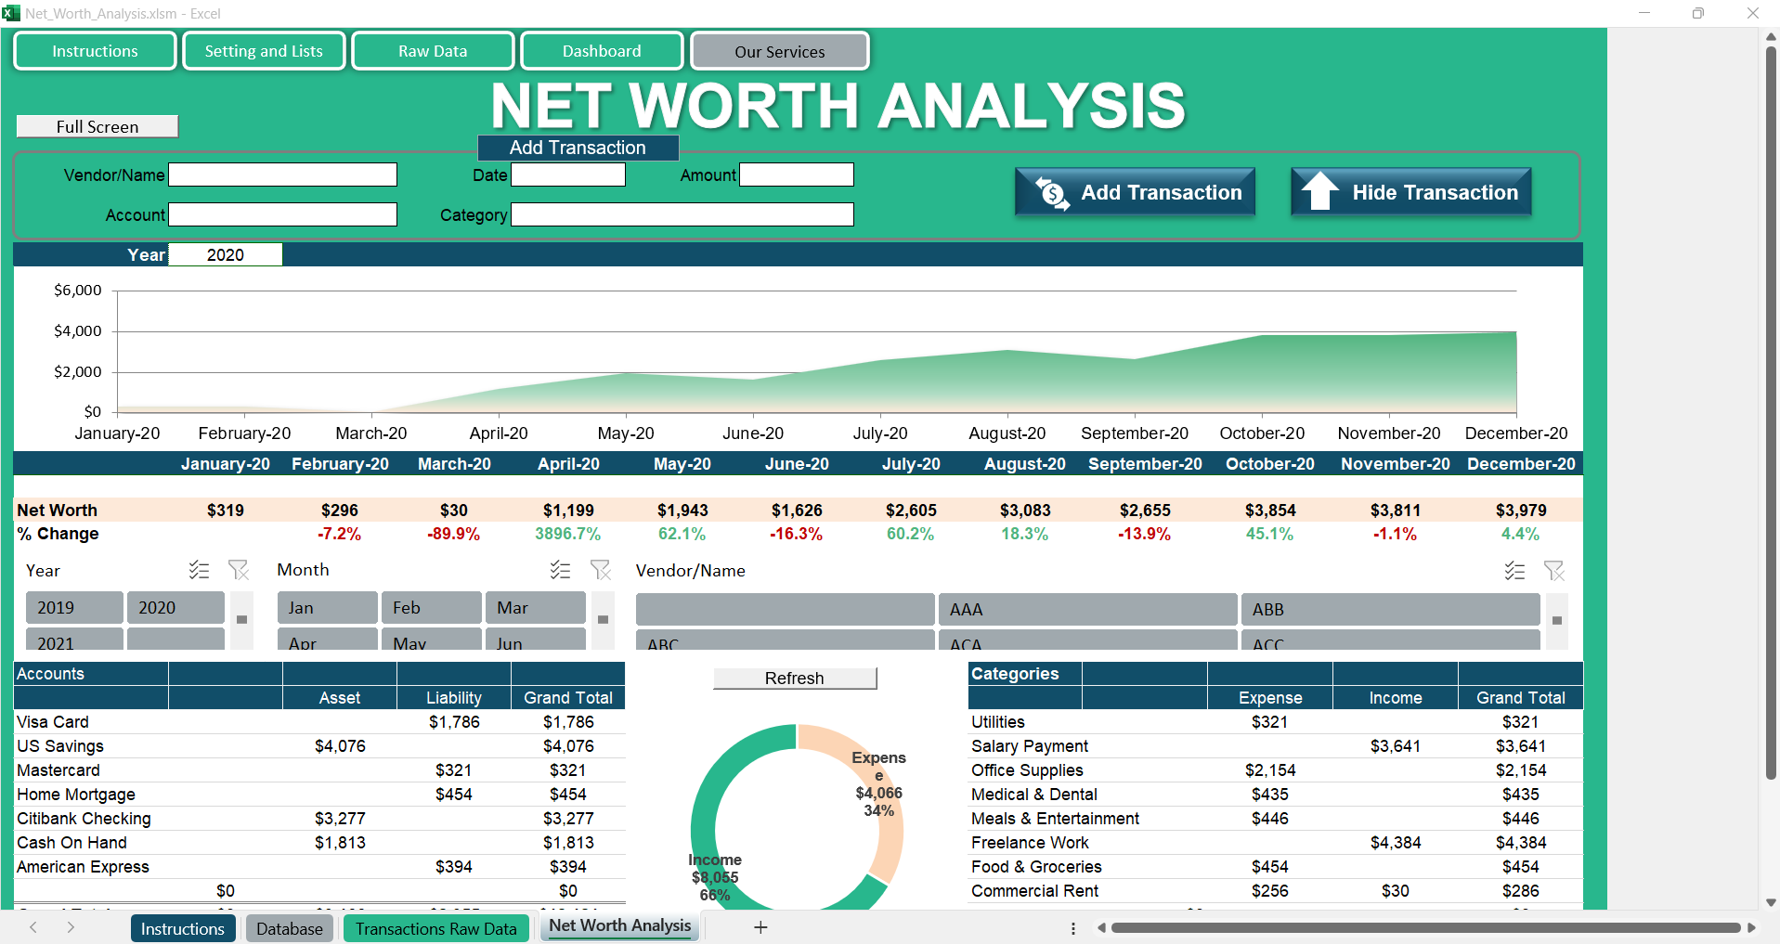Toggle the Feb month slicer item
This screenshot has height=944, width=1780.
[431, 608]
